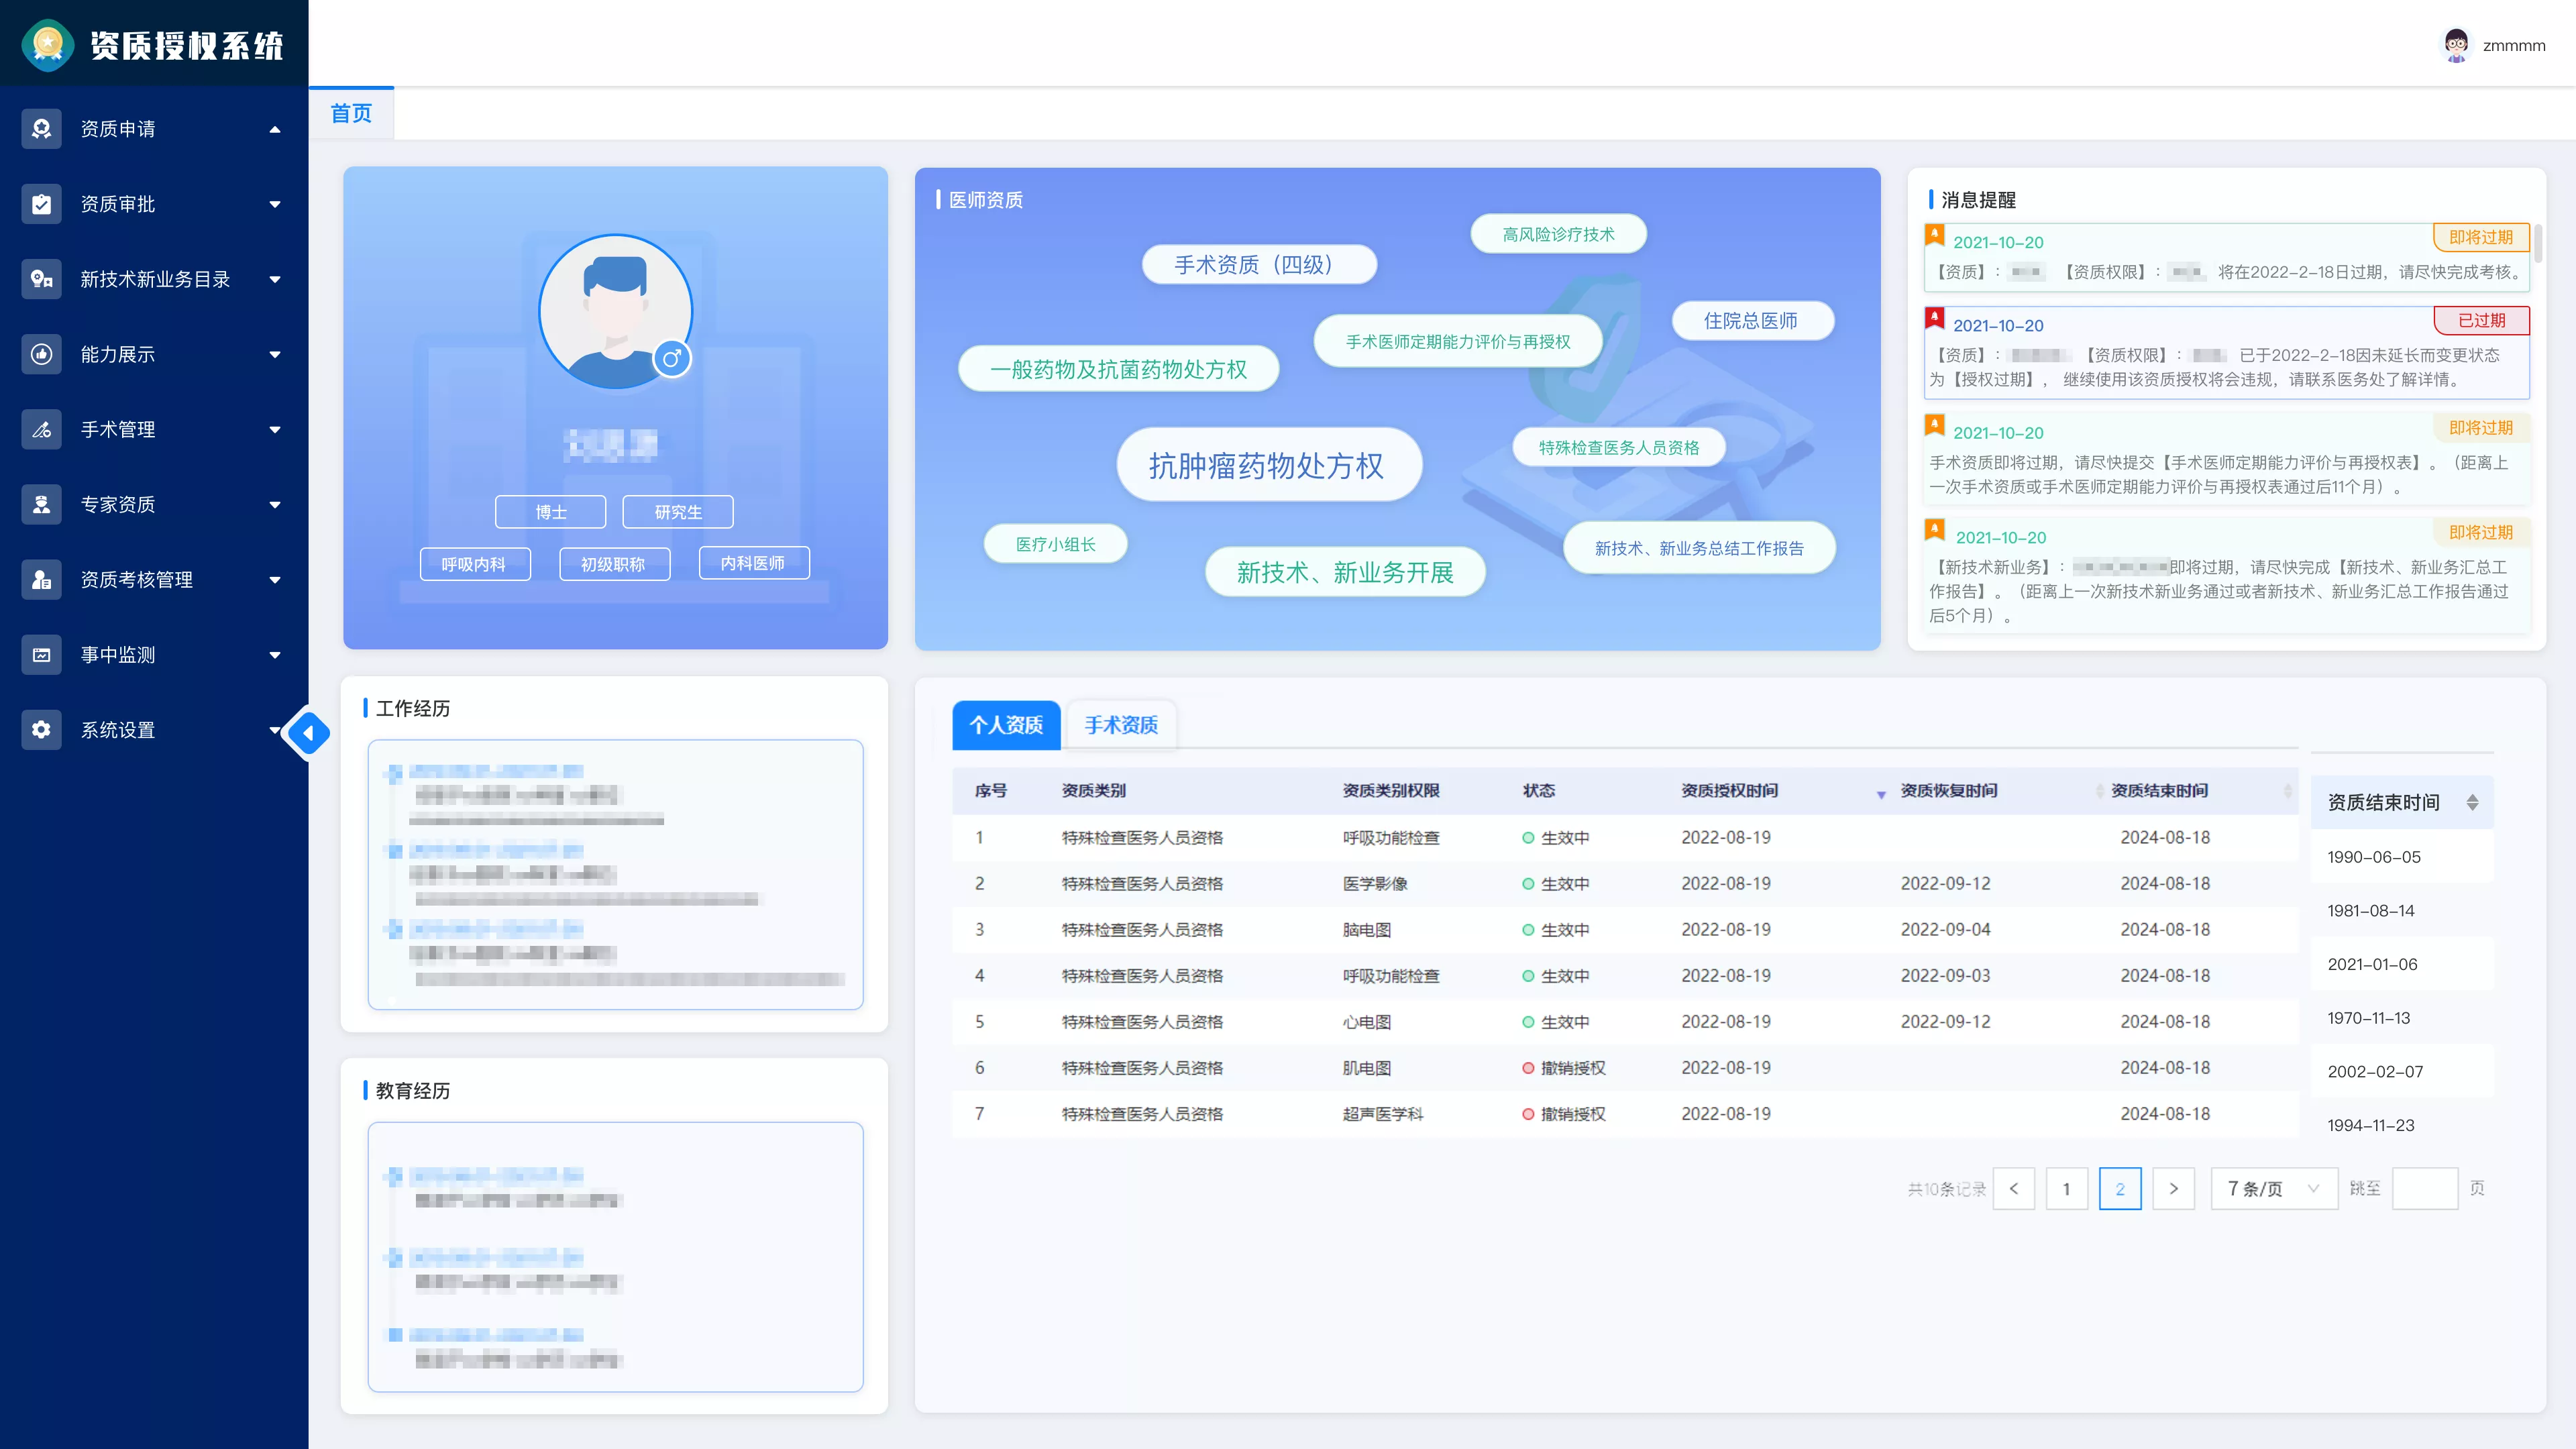Click the 呼吸内科 department tag

(x=475, y=563)
